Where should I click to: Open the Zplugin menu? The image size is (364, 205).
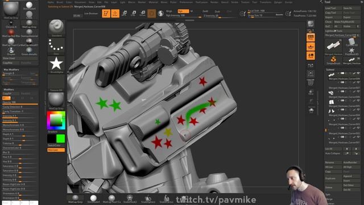coord(278,2)
